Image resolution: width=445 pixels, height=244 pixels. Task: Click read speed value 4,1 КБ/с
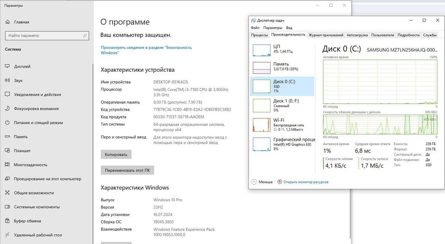point(336,166)
